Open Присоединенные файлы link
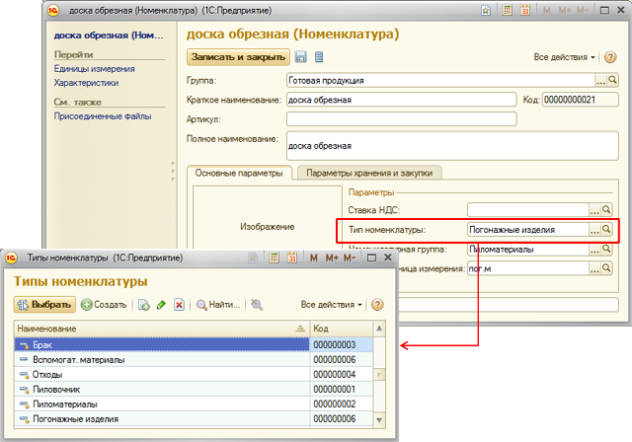 coord(103,116)
